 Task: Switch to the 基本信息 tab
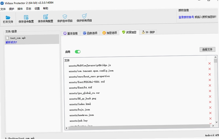[x=71, y=33]
